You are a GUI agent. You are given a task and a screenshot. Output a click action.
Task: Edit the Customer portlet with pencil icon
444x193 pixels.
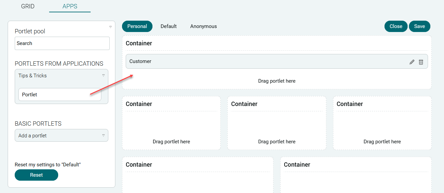pos(412,62)
